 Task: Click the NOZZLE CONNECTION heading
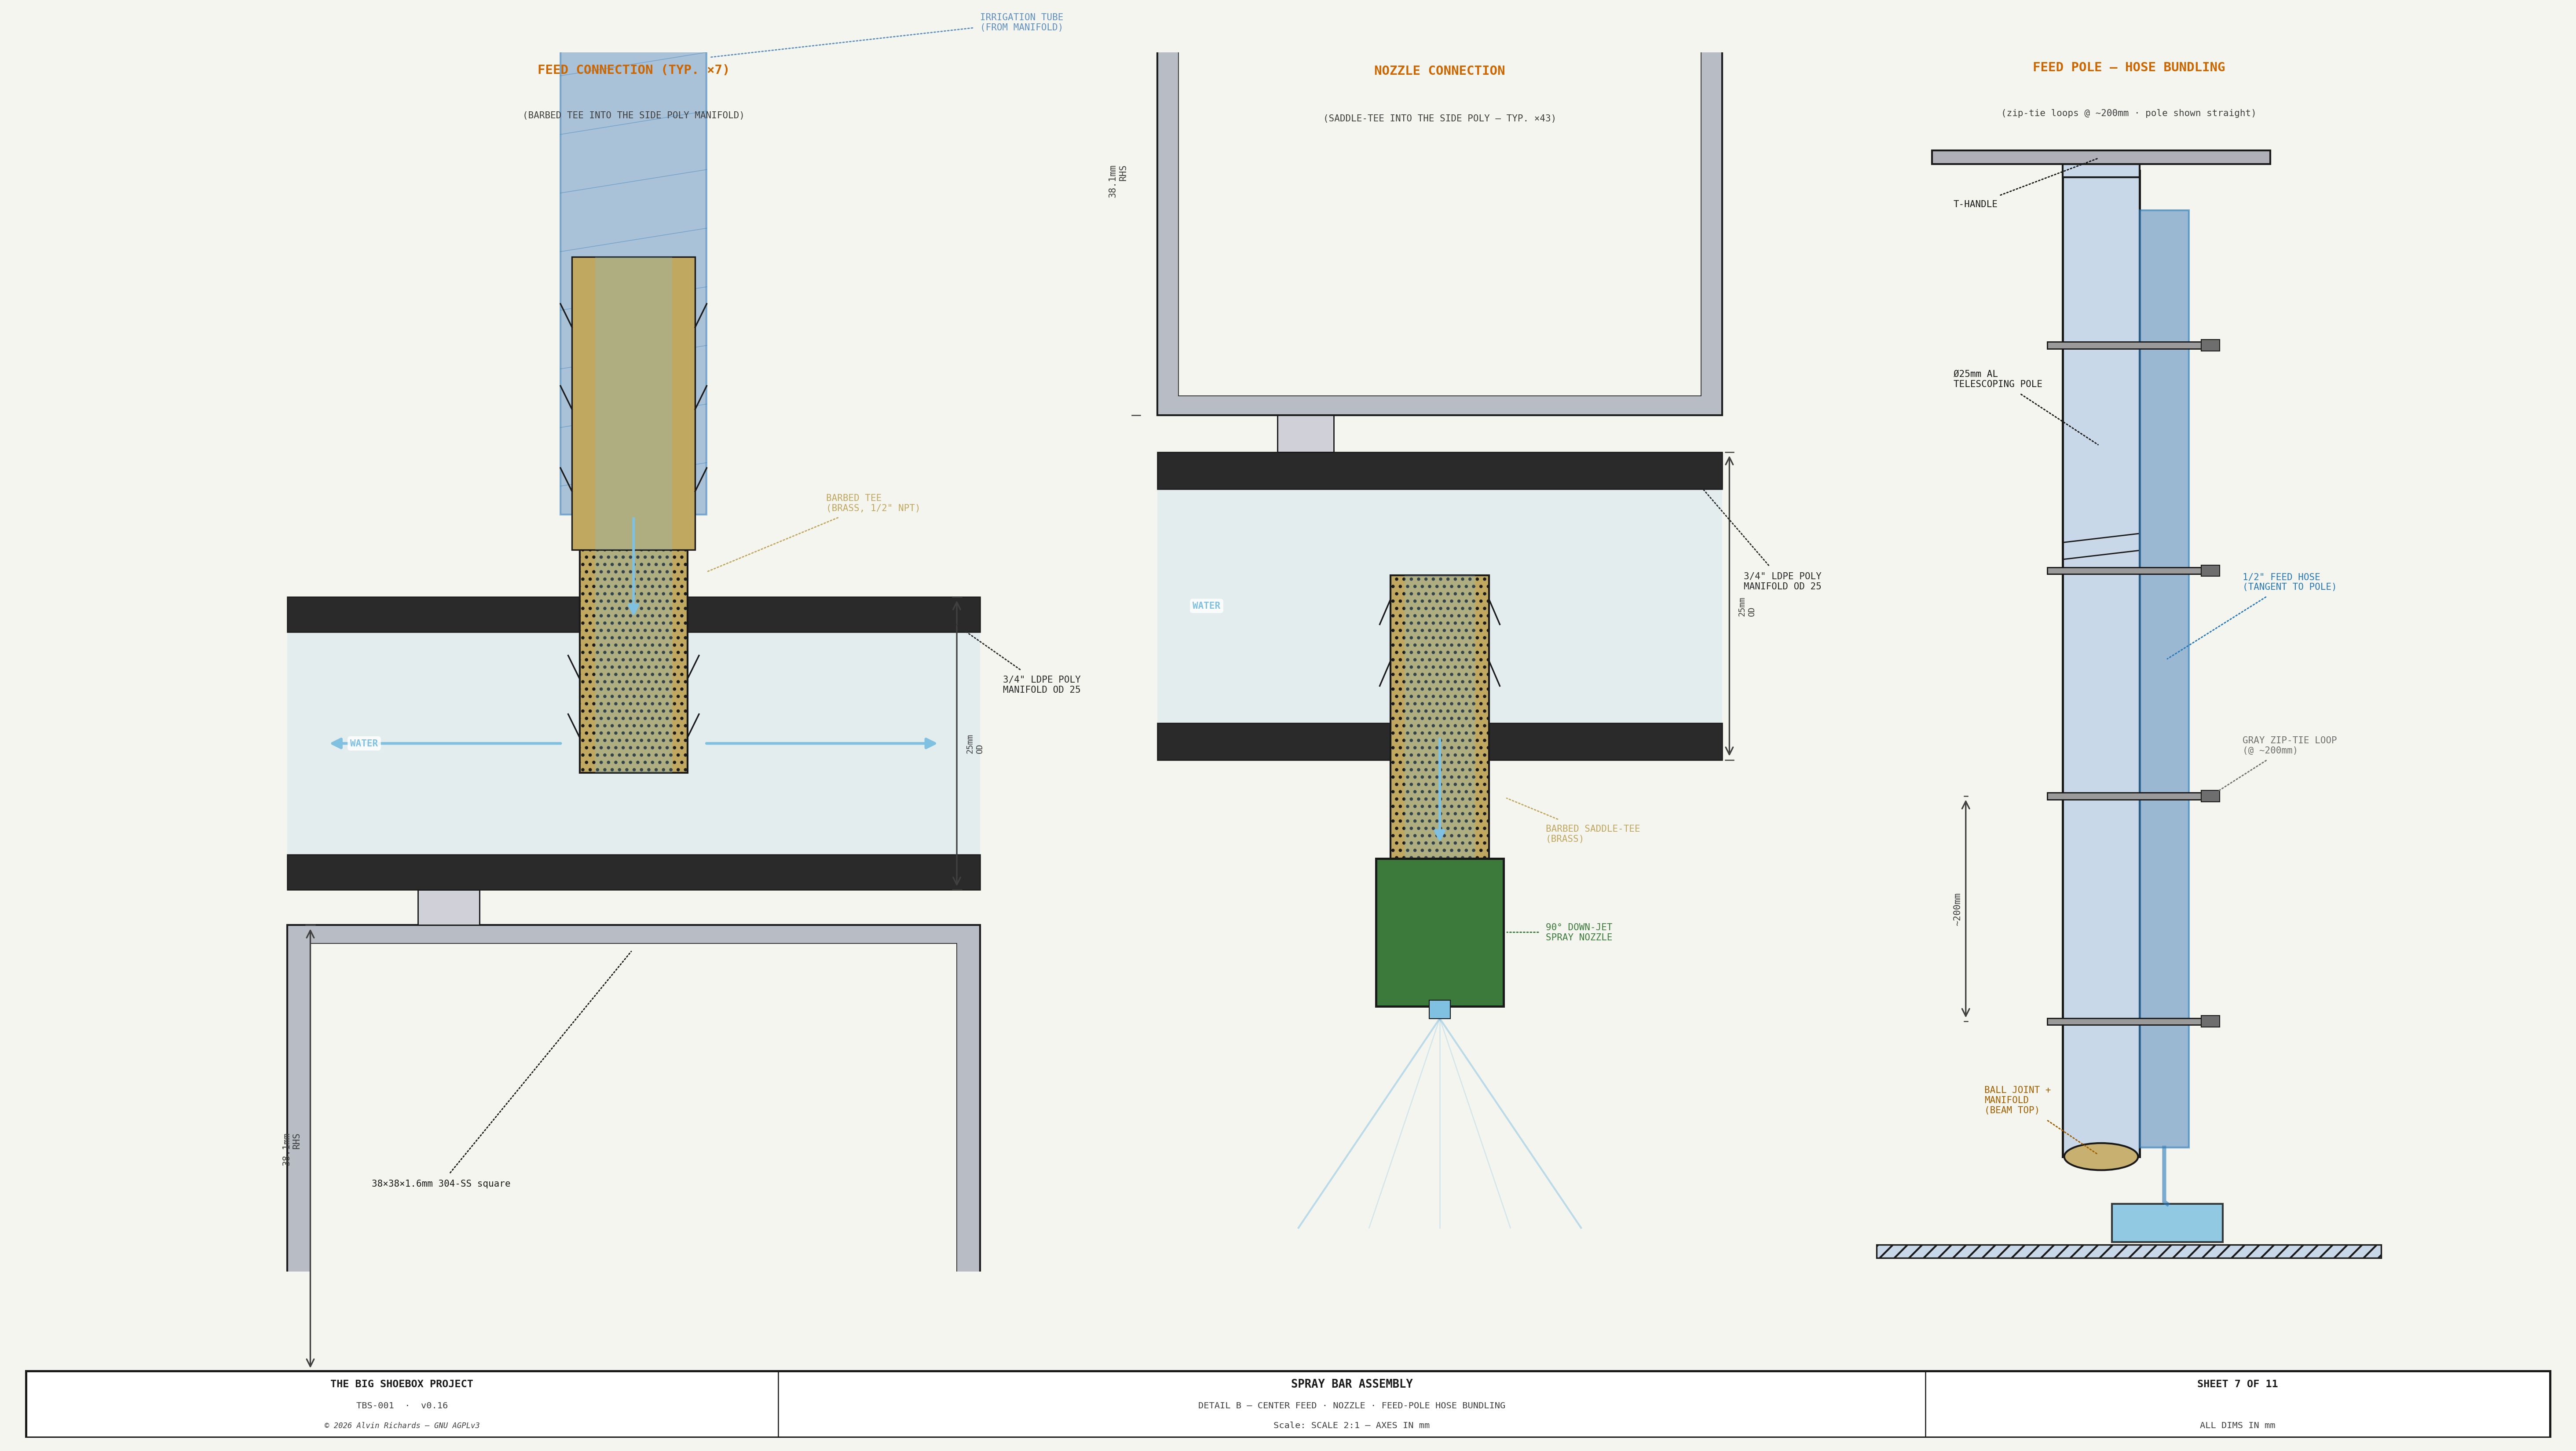(1439, 71)
